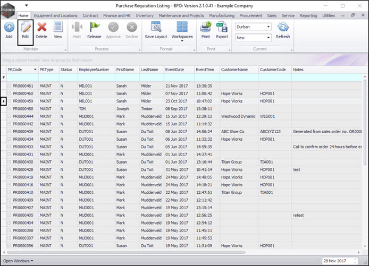The image size is (369, 266).
Task: Click the Release green flag icon
Action: 94,30
